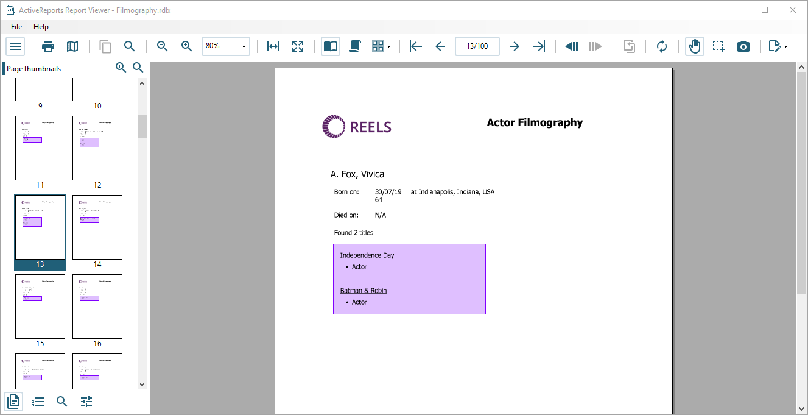The width and height of the screenshot is (808, 415).
Task: Open the search results tab
Action: [x=62, y=402]
